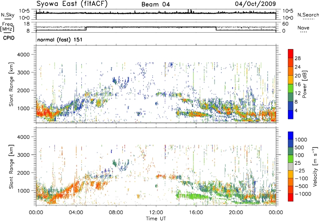The height and width of the screenshot is (221, 319).
Task: Click the 'CPID' label
Action: 9,38
